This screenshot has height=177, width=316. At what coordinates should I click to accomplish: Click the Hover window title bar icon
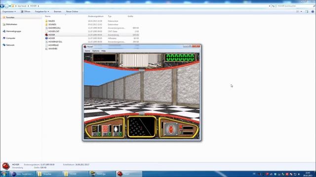[x=85, y=47]
